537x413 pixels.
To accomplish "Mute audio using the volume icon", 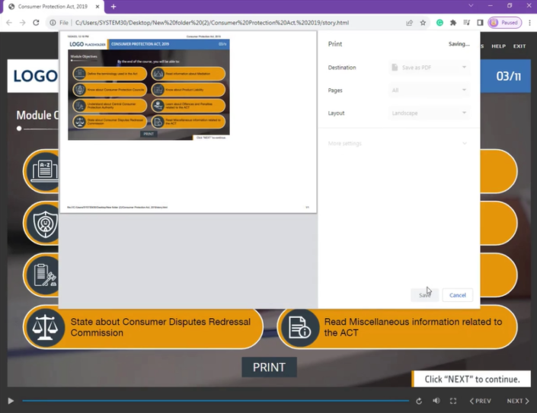I will 436,401.
